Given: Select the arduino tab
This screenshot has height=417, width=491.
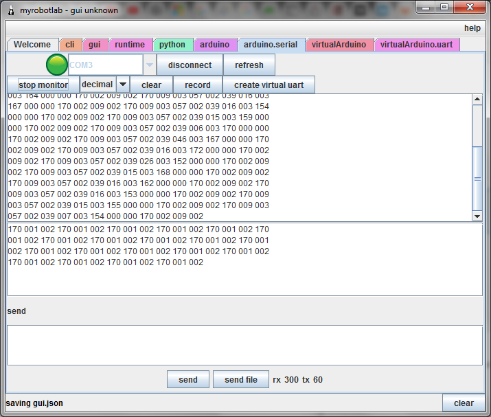Looking at the screenshot, I should point(215,45).
